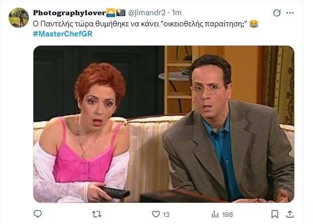Click the sunrise emoji after Photographylover

111,13
